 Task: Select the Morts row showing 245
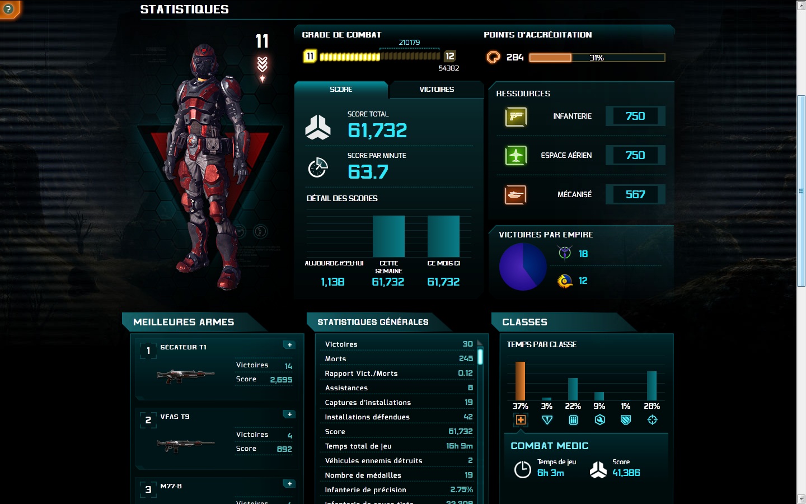click(x=399, y=359)
